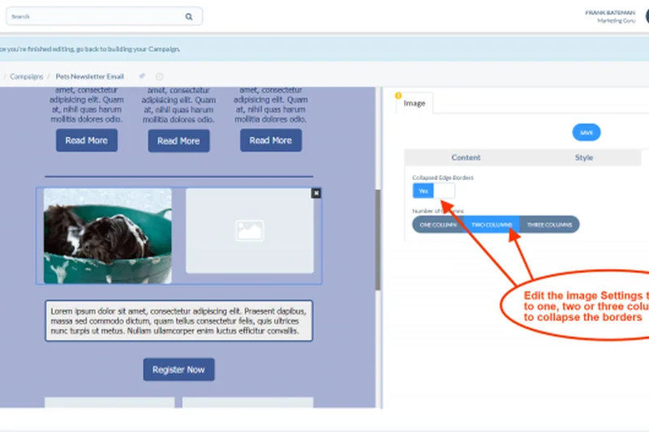Click the Register Now button
Image resolution: width=649 pixels, height=432 pixels.
(178, 370)
